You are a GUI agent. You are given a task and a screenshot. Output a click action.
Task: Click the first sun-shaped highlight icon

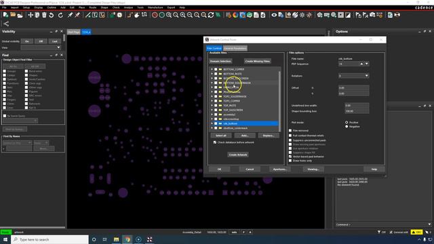pyautogui.click(x=302, y=15)
